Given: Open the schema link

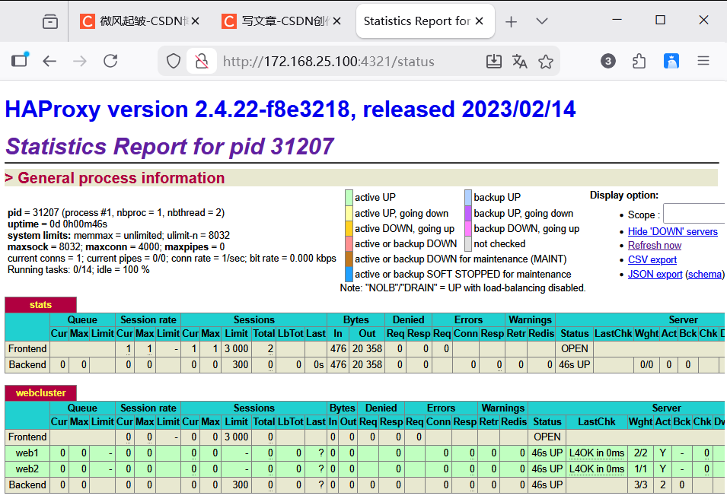Looking at the screenshot, I should (704, 274).
